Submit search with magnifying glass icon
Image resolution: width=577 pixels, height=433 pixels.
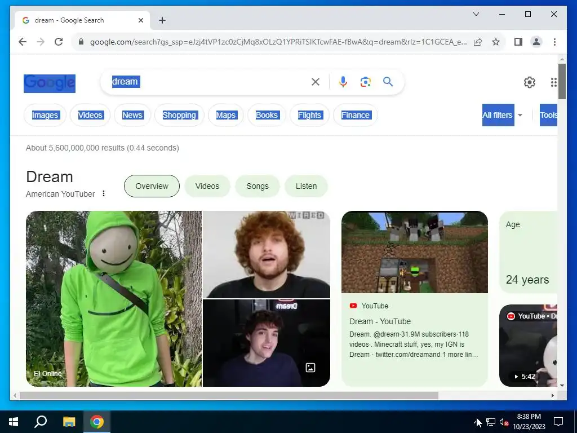(388, 82)
